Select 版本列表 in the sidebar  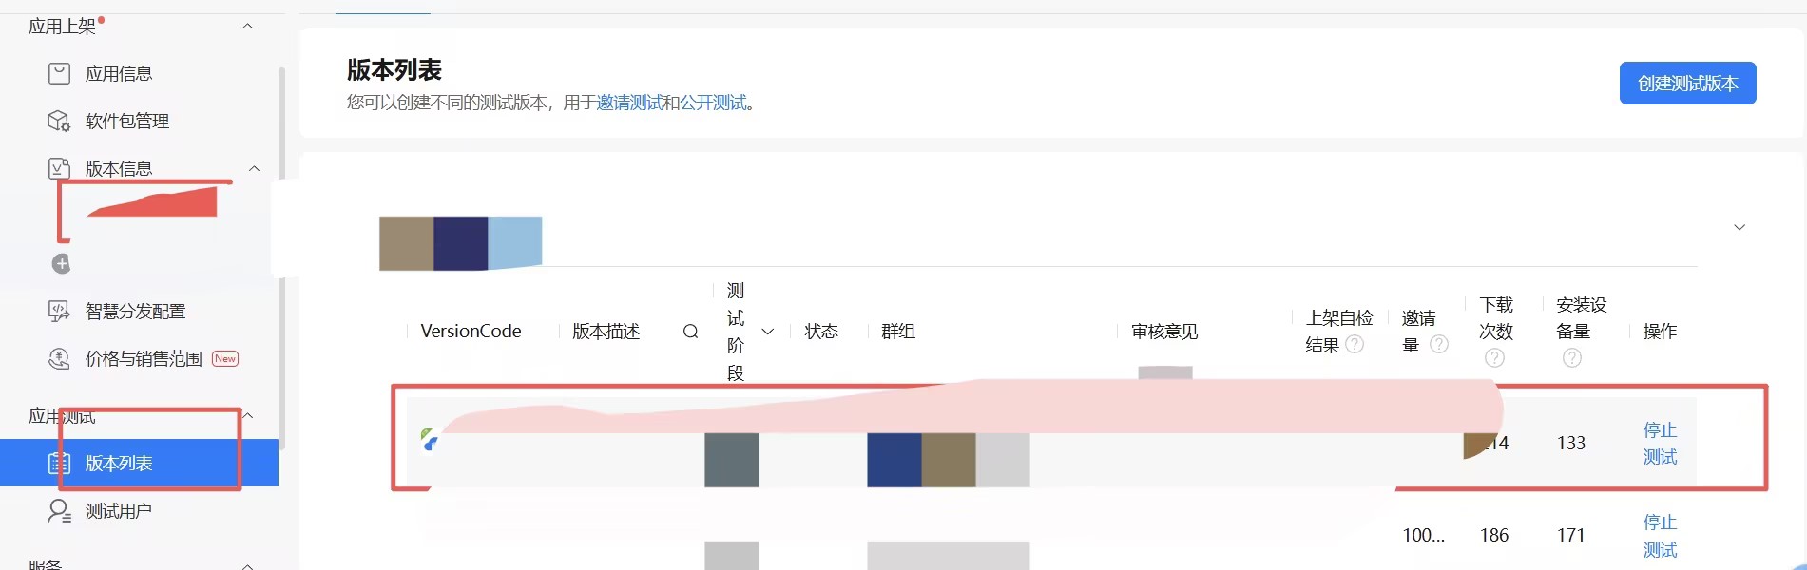tap(119, 464)
